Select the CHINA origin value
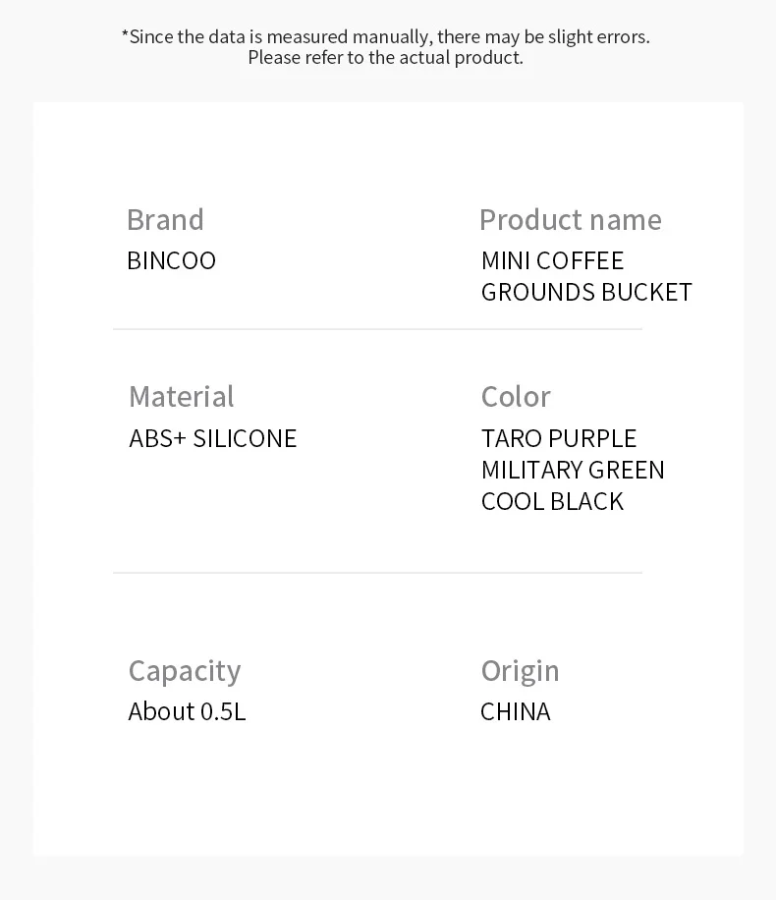The image size is (776, 900). (x=516, y=711)
